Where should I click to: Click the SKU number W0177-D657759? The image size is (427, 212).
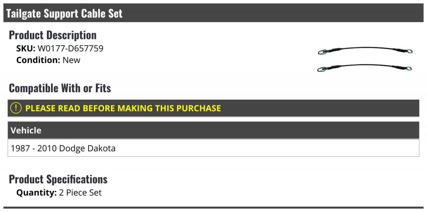(70, 49)
